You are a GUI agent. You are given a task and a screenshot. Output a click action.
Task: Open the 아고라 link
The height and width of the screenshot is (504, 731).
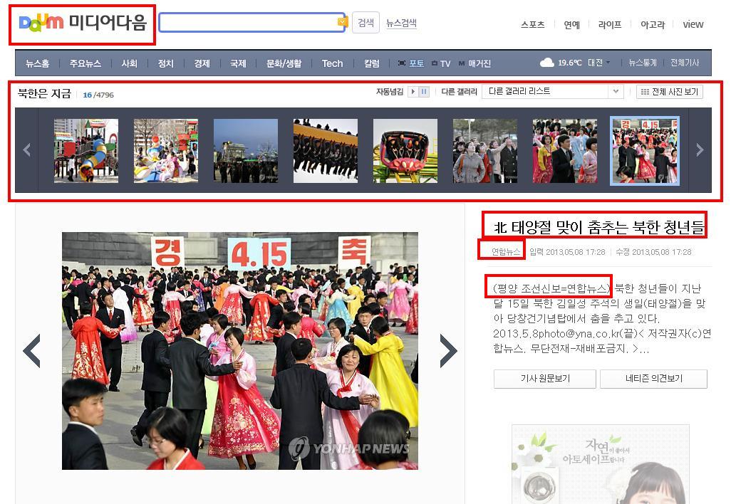coord(653,25)
